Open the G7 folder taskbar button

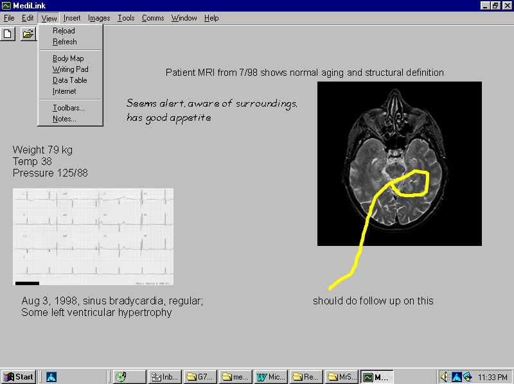coord(200,377)
